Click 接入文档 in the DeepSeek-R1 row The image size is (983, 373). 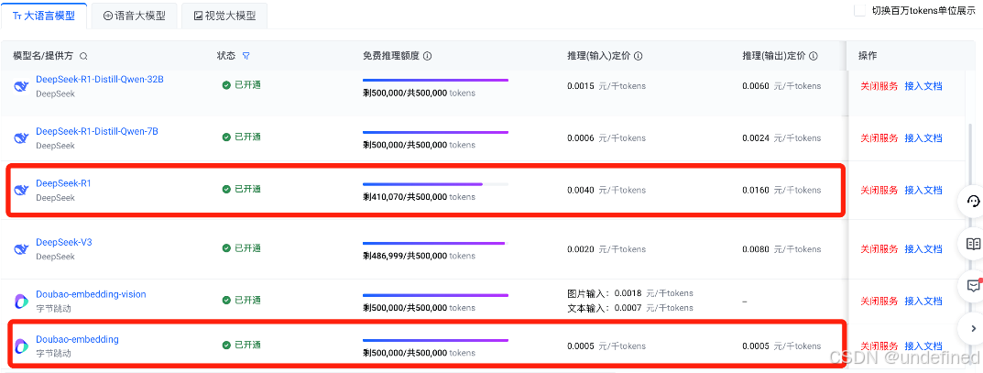click(x=923, y=190)
